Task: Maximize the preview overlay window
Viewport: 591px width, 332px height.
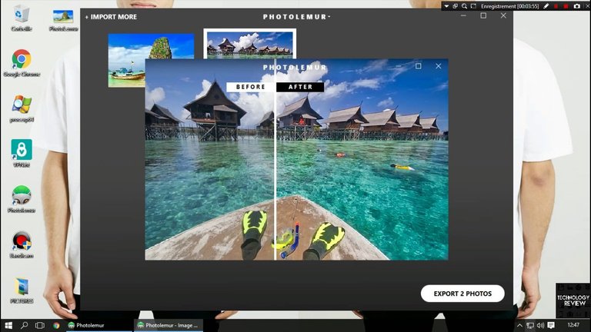Action: click(419, 66)
